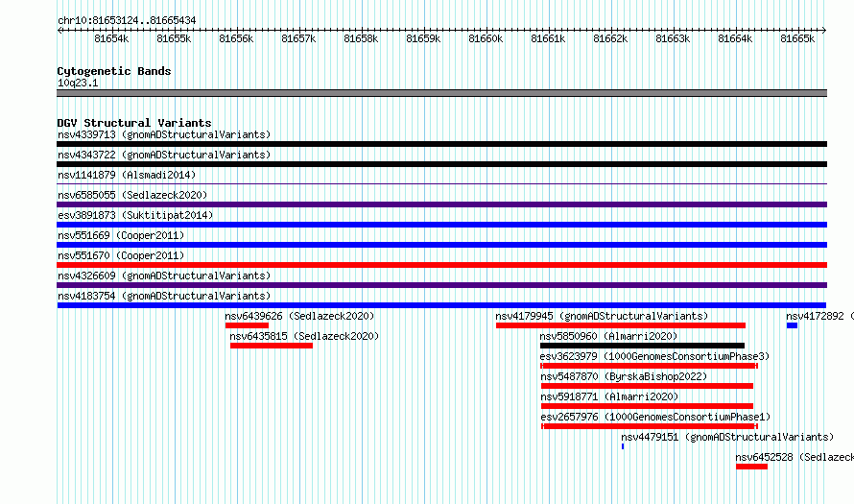
Task: Open nsv4326609 gnomADStructuralVariants label
Action: pos(164,276)
